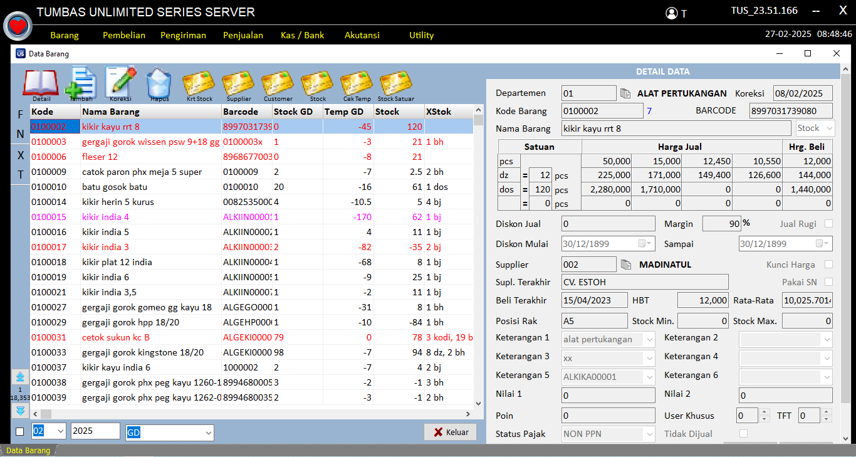Click the user profile icon
This screenshot has width=856, height=457.
tap(672, 13)
